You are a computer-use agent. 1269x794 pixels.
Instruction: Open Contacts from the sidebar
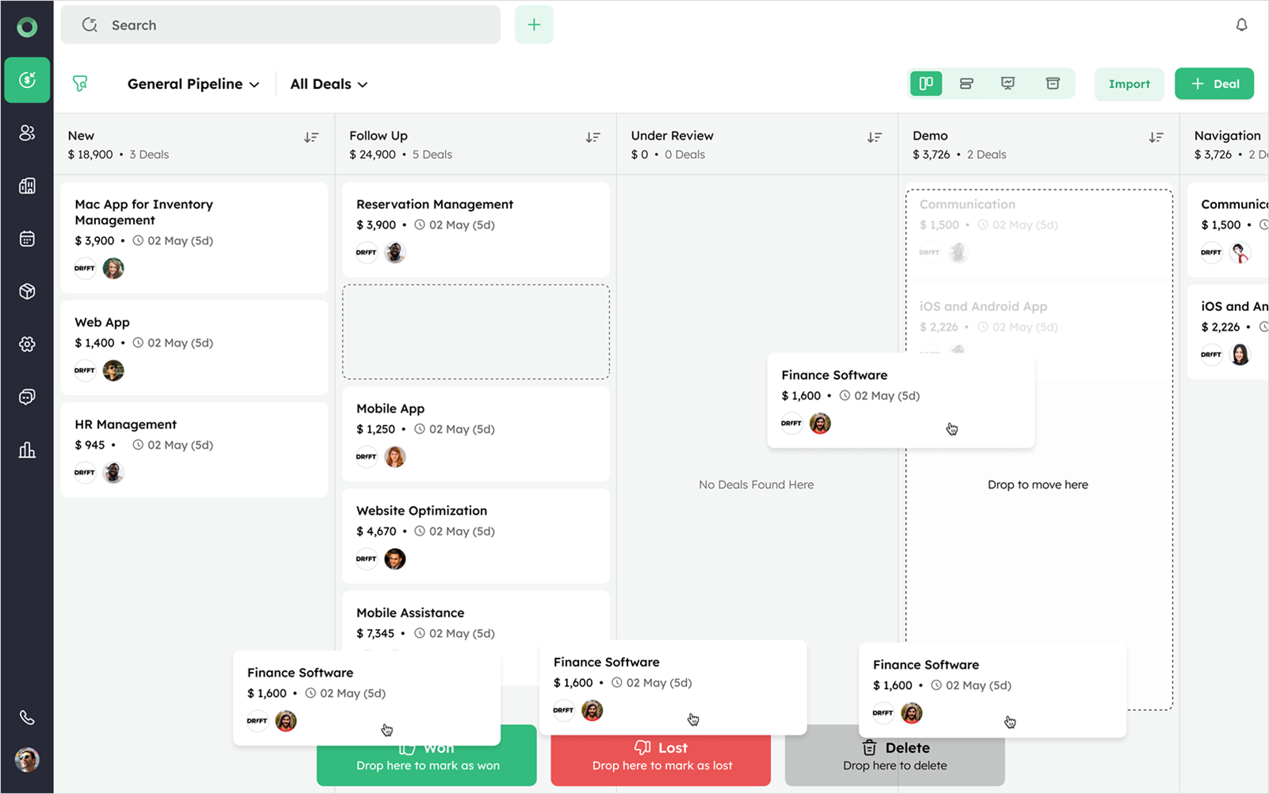[x=27, y=133]
